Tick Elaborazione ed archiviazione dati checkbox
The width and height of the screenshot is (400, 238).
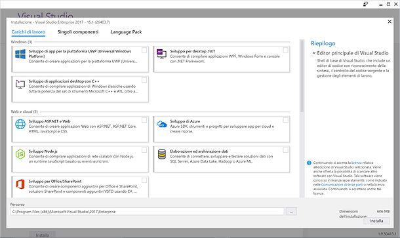[x=285, y=150]
